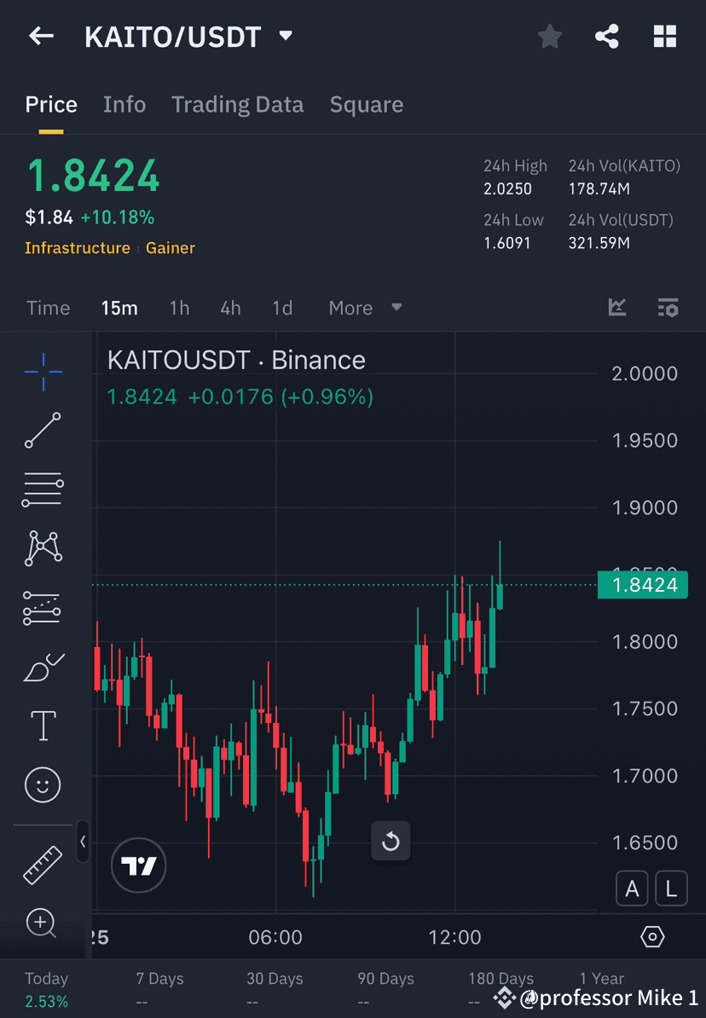Image resolution: width=706 pixels, height=1018 pixels.
Task: Collapse the drawing toolbar with the chevron
Action: coord(84,842)
